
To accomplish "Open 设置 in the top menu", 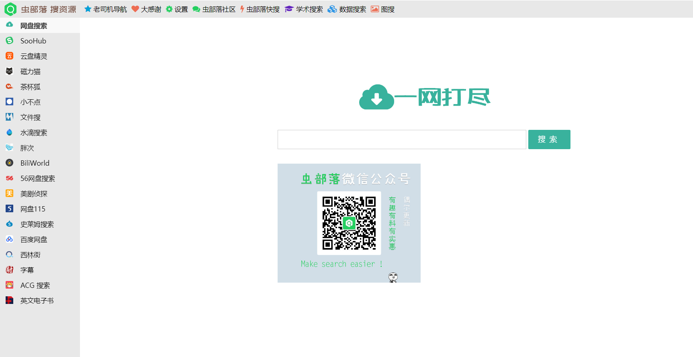I will coord(181,9).
